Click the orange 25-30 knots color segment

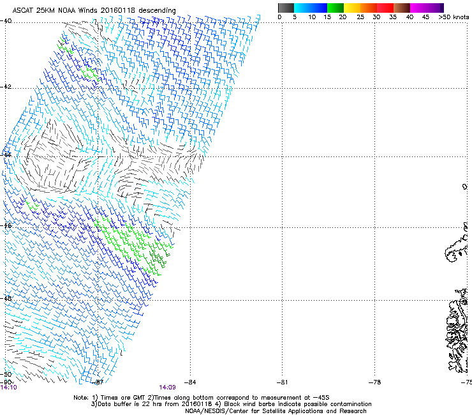click(369, 8)
